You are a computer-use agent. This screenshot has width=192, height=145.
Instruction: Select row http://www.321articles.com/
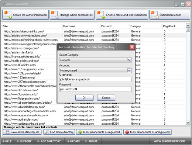pyautogui.click(x=94, y=90)
